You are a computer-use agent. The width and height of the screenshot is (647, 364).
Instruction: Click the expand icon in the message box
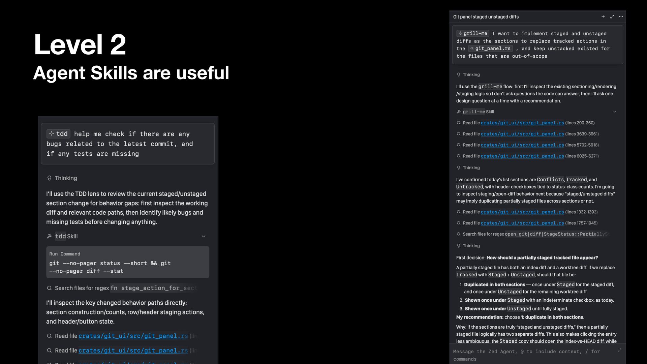pos(619,350)
